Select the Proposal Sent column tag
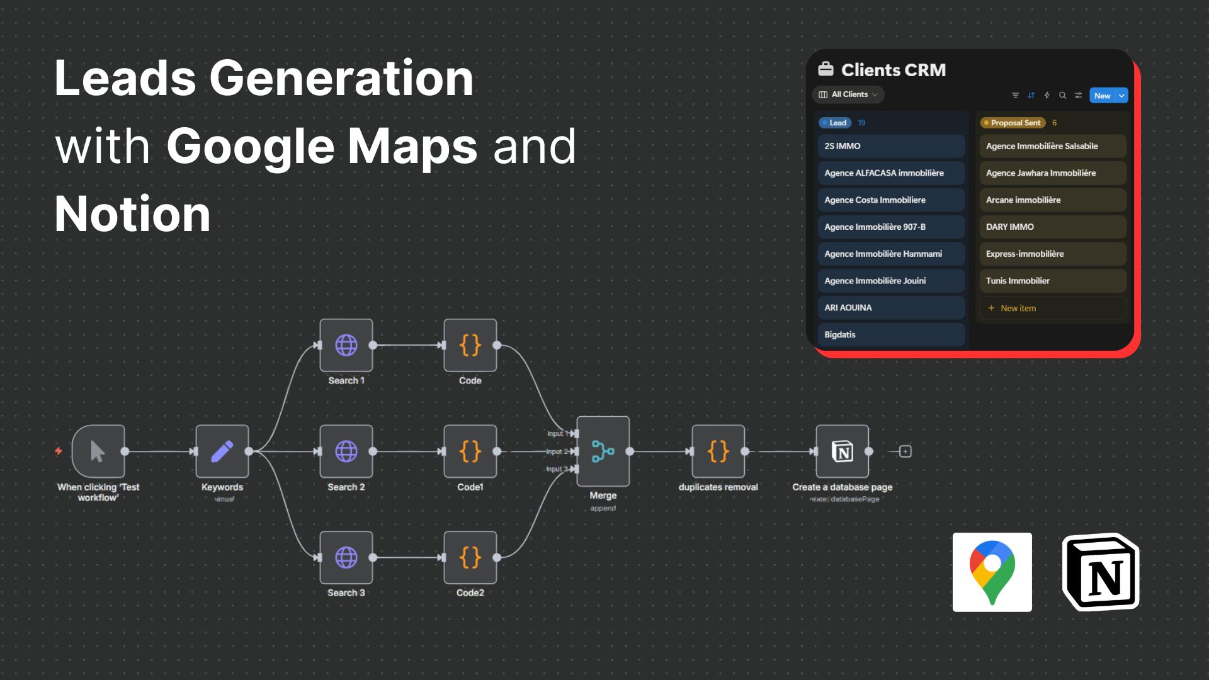 tap(1013, 123)
